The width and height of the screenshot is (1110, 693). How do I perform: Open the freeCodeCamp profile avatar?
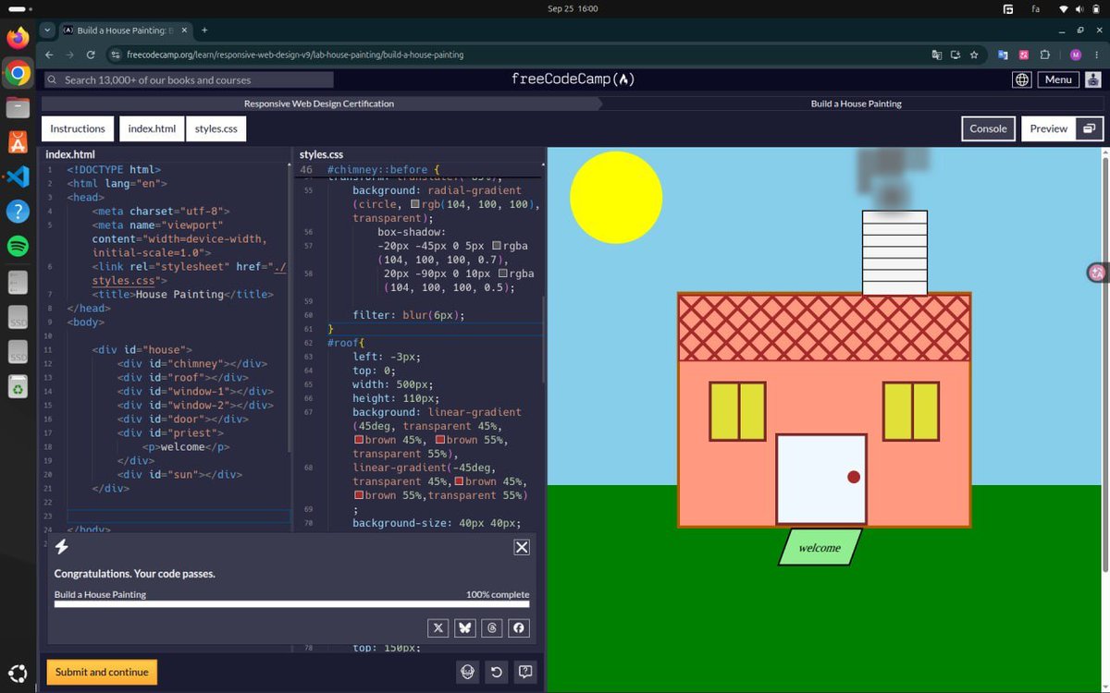(x=1093, y=79)
